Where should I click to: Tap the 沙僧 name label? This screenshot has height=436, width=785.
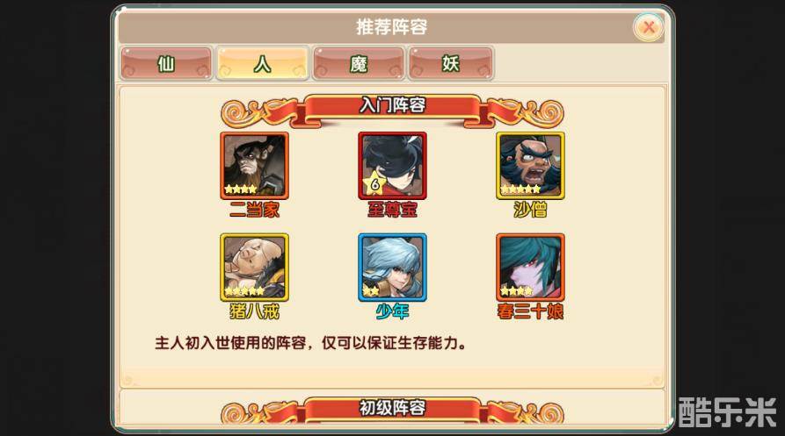531,210
